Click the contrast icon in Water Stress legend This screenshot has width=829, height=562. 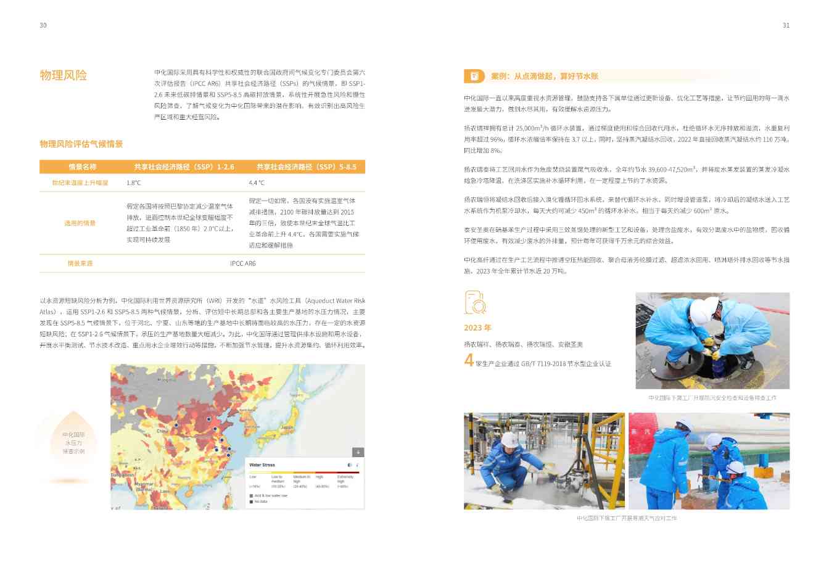(350, 465)
